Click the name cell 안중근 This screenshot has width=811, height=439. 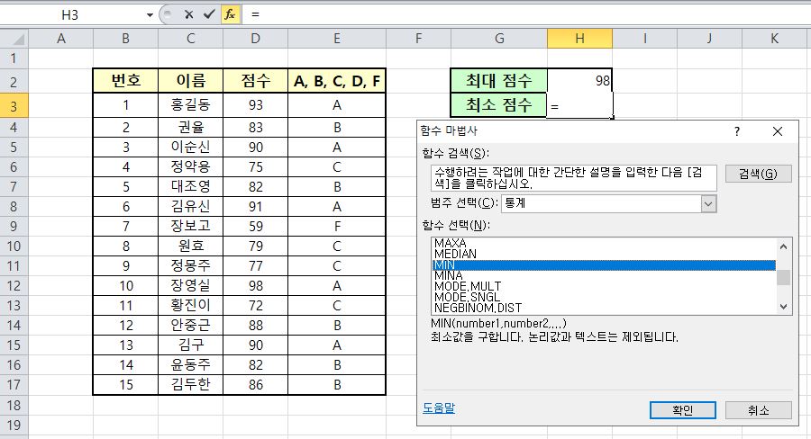[x=191, y=326]
